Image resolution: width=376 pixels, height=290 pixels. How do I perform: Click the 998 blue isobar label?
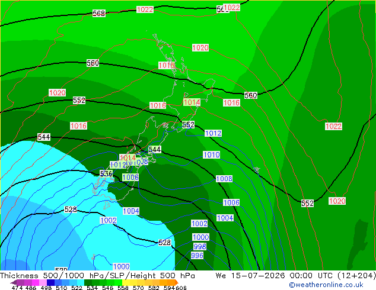200,246
